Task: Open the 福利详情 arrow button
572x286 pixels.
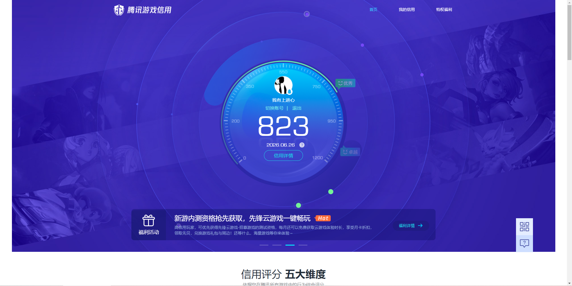Action: (411, 226)
